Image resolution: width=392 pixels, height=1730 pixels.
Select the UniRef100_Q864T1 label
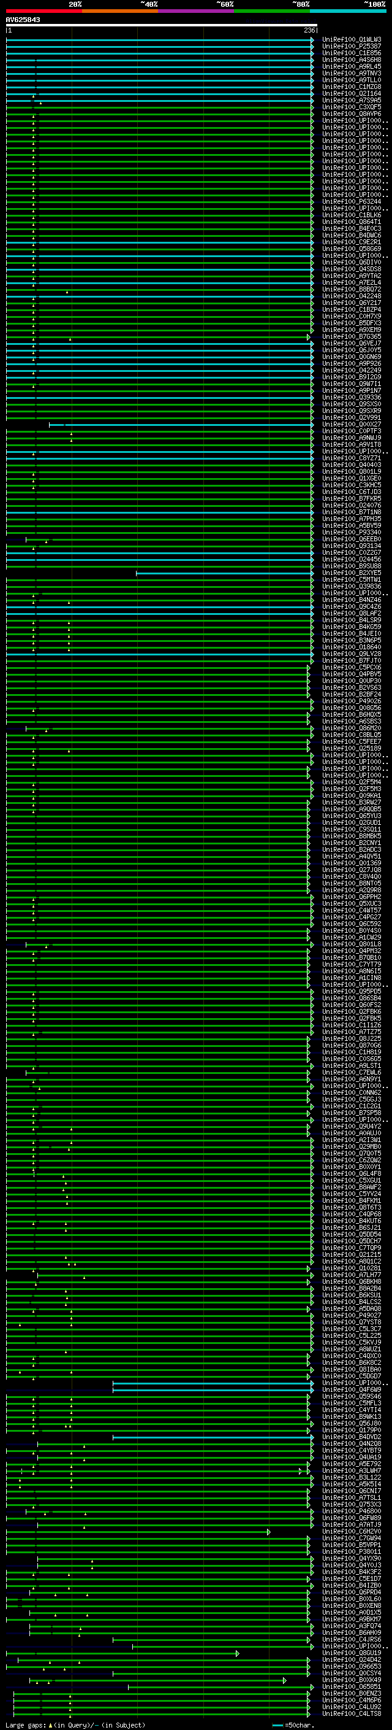(x=351, y=222)
